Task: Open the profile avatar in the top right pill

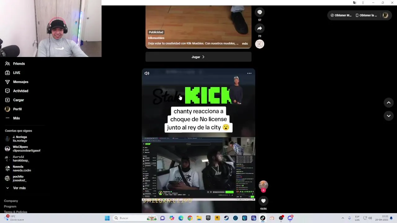Action: click(385, 15)
